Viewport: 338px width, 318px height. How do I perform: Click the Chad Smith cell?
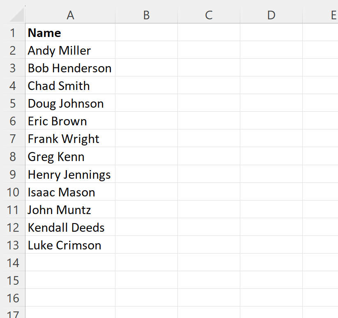click(70, 86)
